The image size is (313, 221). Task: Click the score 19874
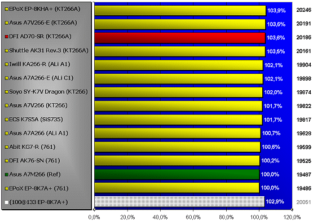click(x=304, y=92)
